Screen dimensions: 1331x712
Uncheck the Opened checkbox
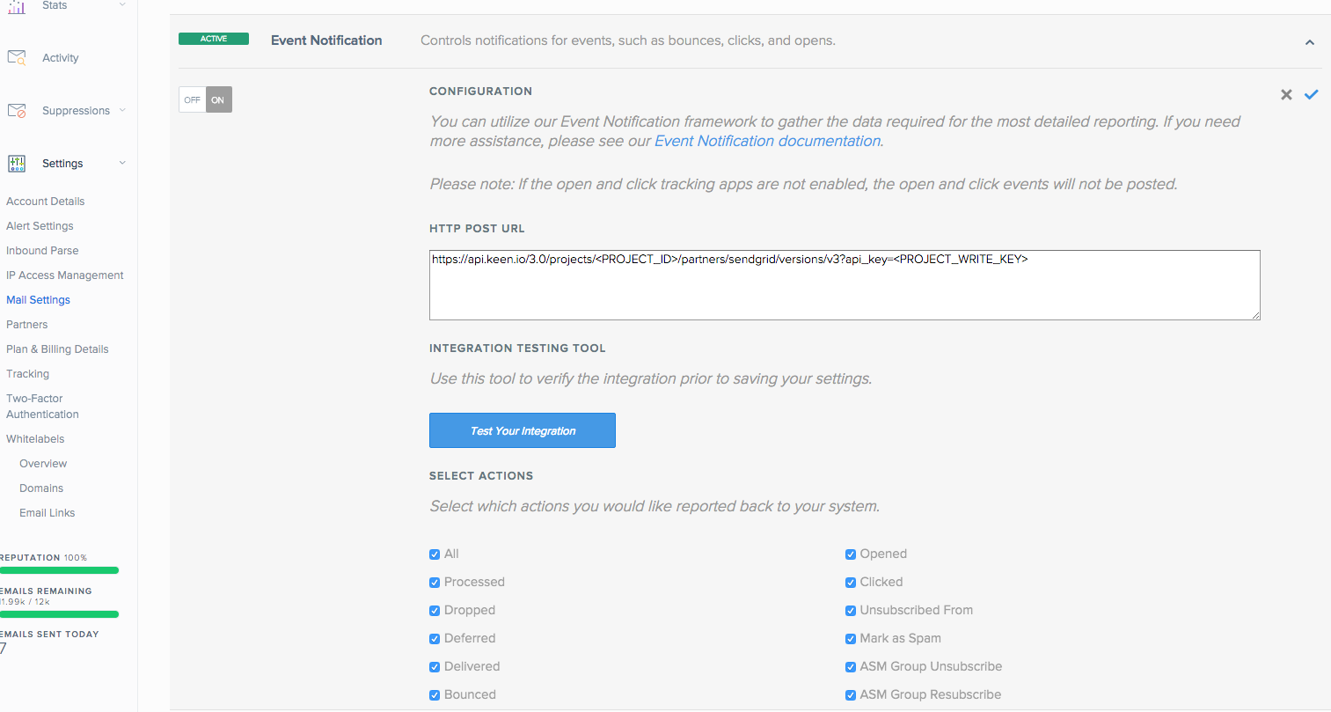851,554
